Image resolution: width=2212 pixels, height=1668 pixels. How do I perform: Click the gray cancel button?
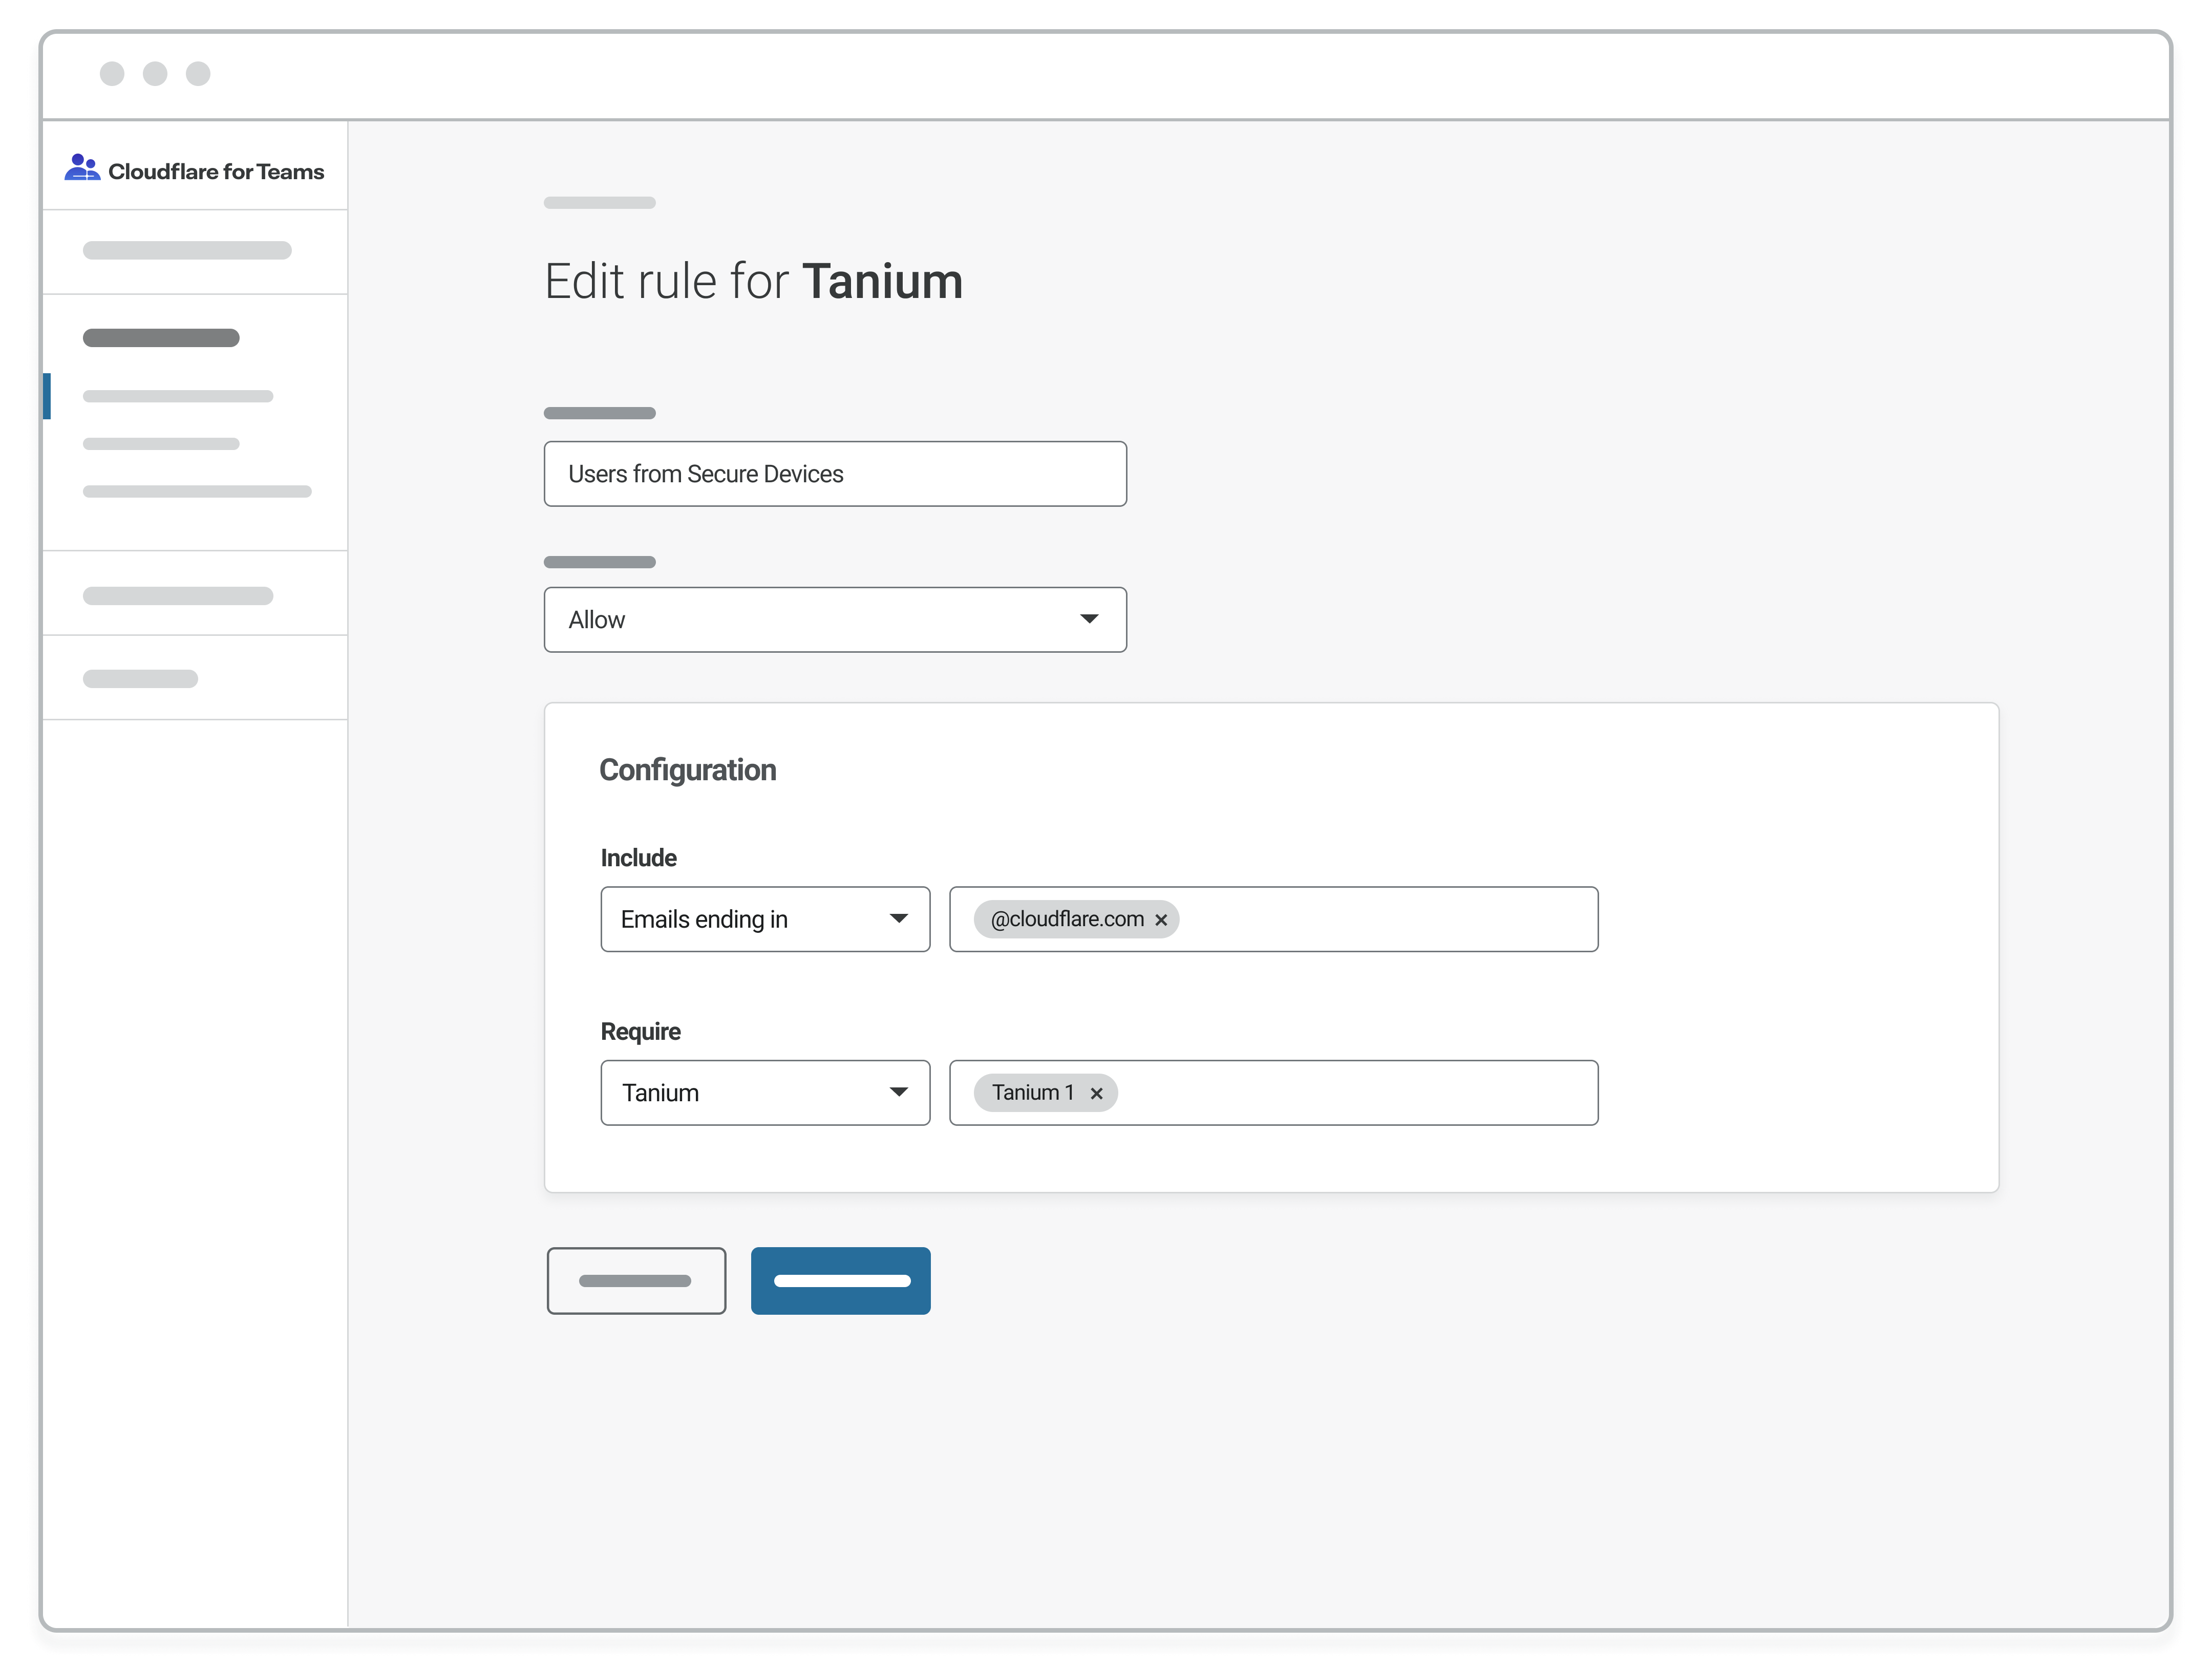click(x=636, y=1280)
